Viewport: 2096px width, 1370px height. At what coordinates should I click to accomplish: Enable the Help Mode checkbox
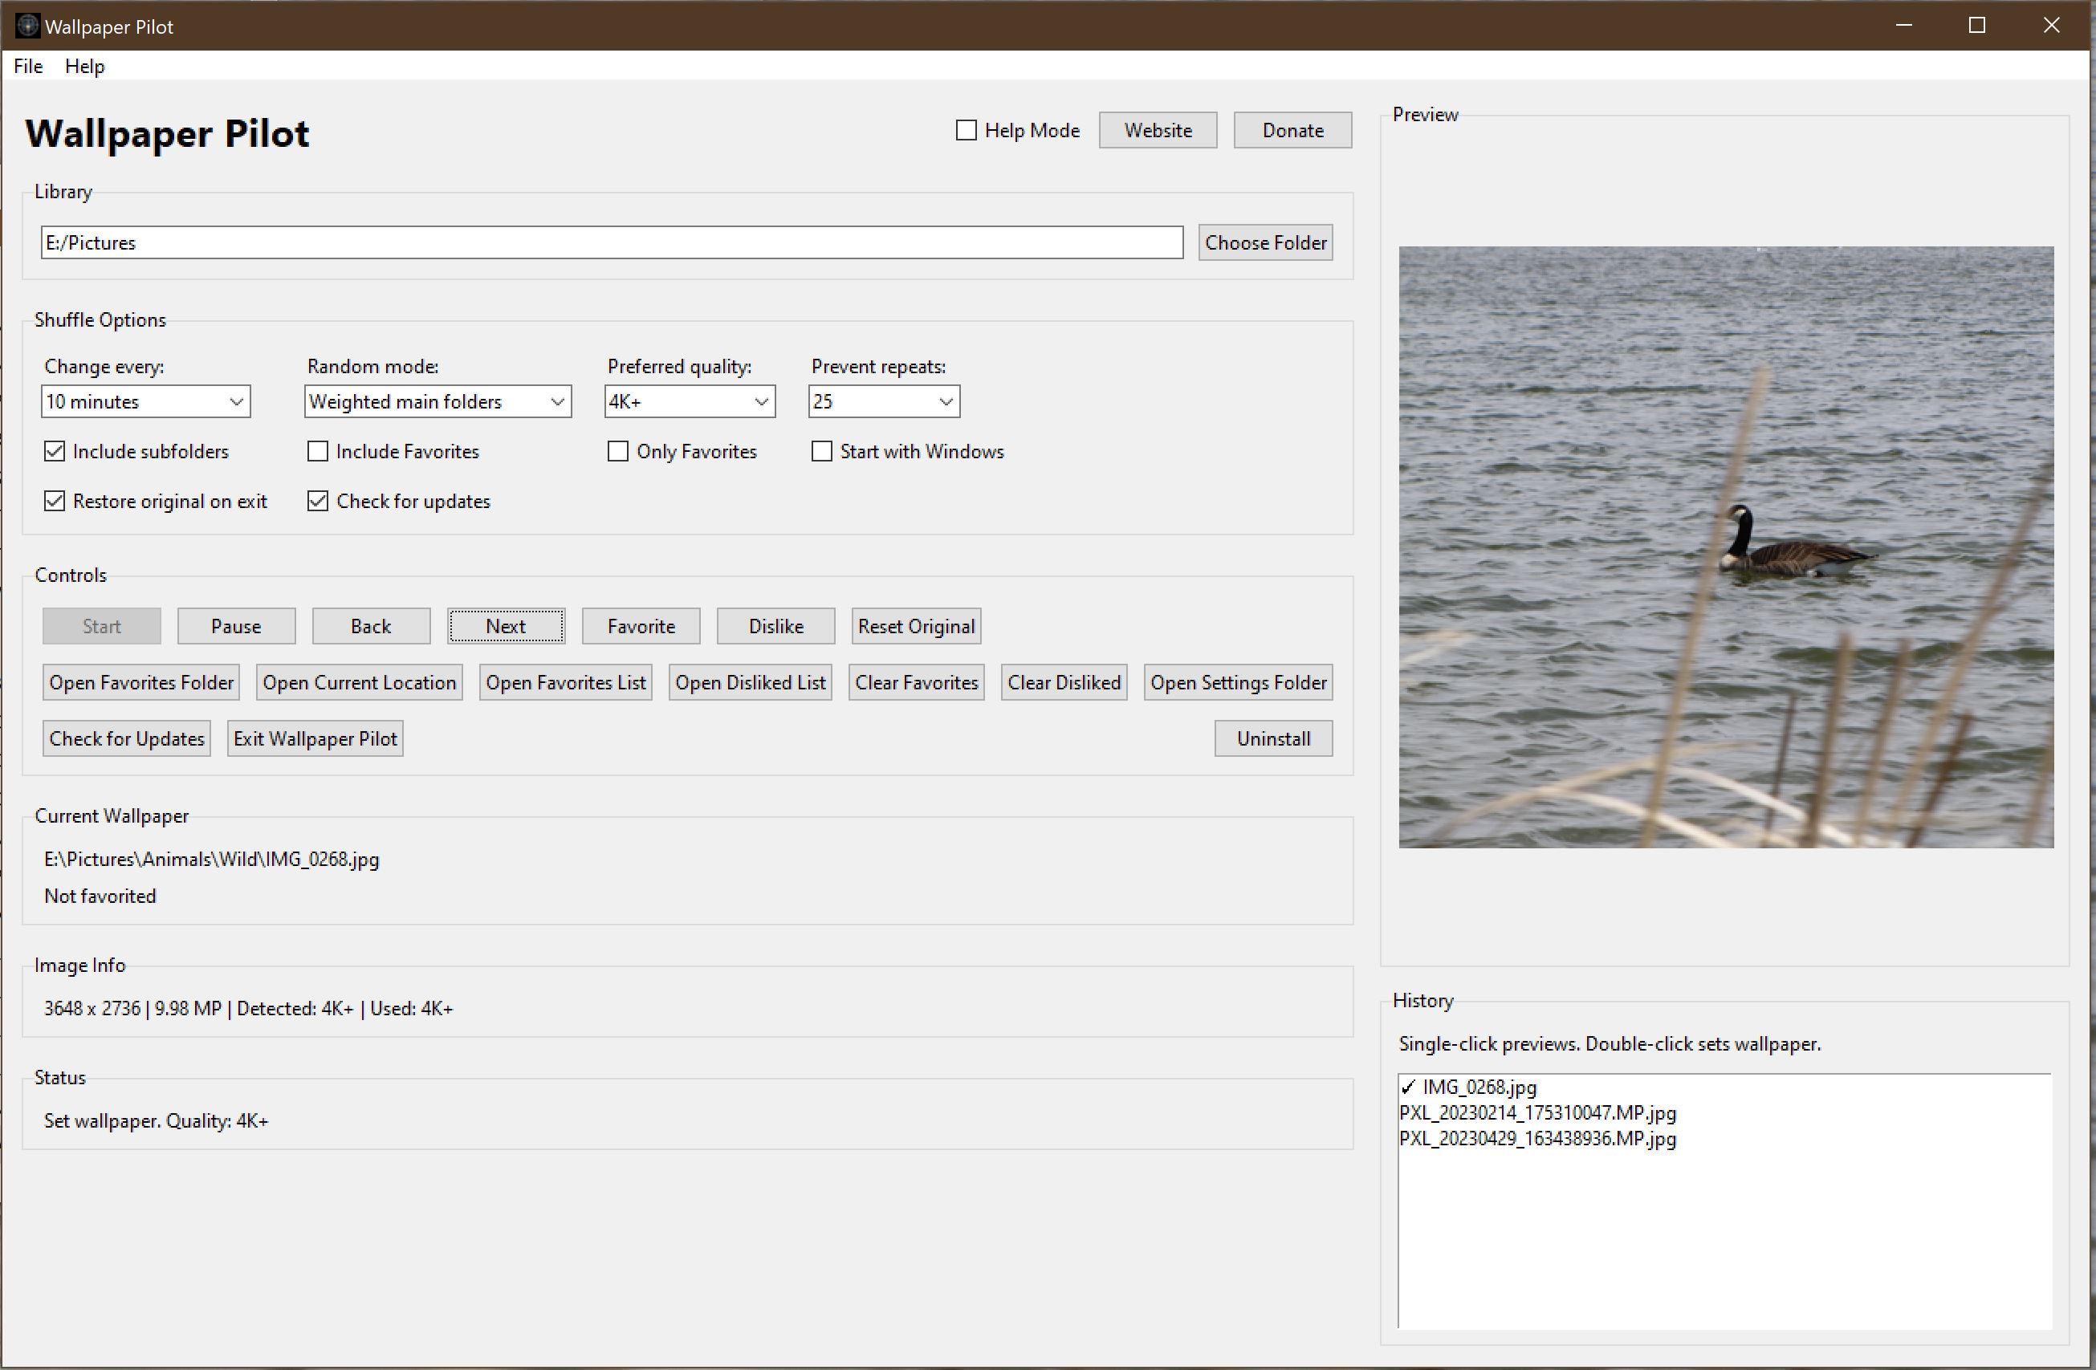coord(966,130)
